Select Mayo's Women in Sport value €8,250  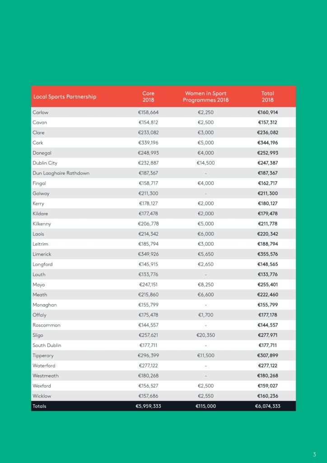[206, 285]
